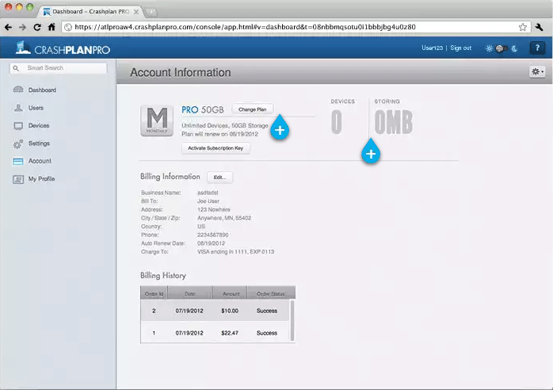Click the VISA ending in 1111 text
The image size is (553, 390).
tap(235, 252)
